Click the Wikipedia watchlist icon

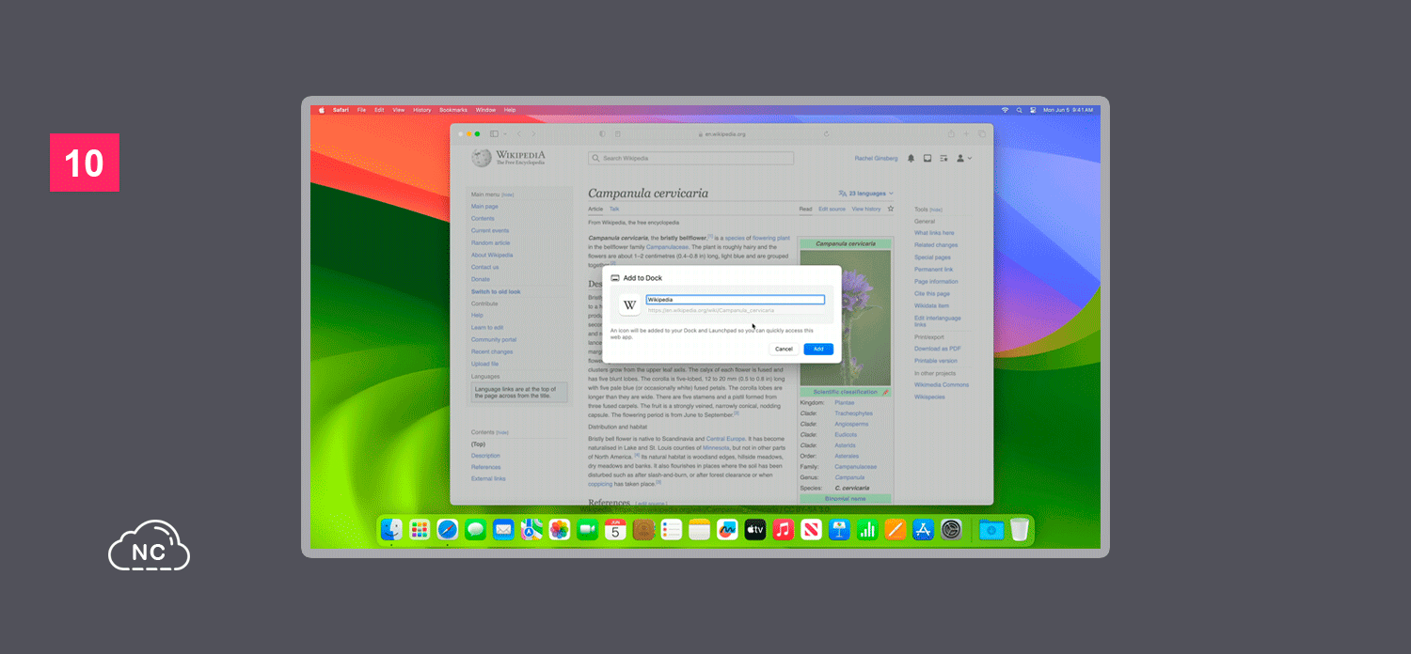[x=943, y=158]
